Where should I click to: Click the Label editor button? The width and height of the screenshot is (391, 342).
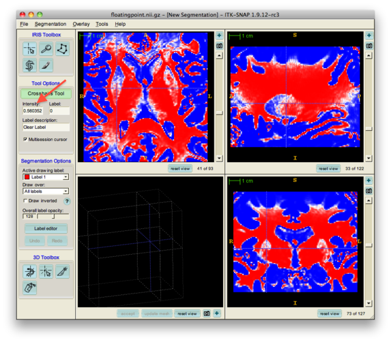46,228
